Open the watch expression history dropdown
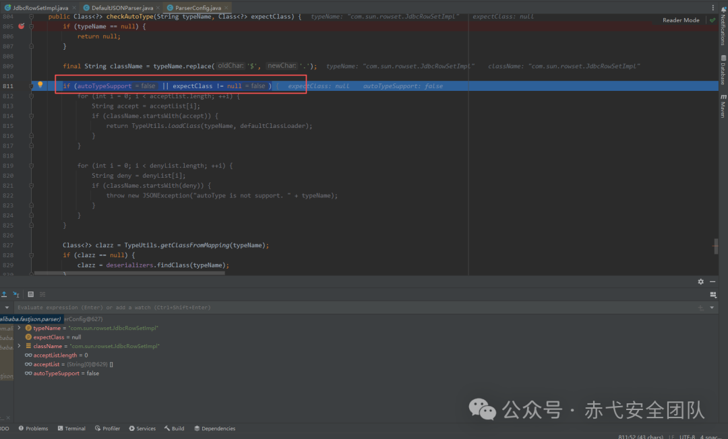728x439 pixels. (x=712, y=307)
